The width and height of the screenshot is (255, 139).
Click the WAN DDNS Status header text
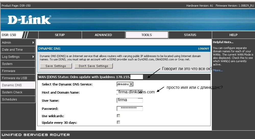coord(84,77)
